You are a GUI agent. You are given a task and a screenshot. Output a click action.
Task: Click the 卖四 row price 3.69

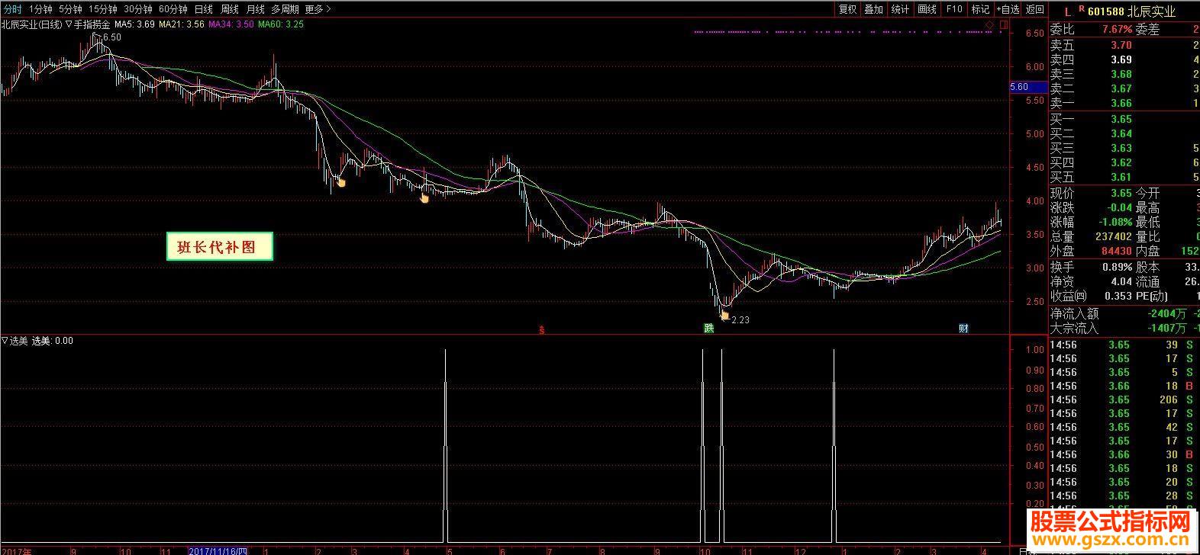(x=1121, y=59)
